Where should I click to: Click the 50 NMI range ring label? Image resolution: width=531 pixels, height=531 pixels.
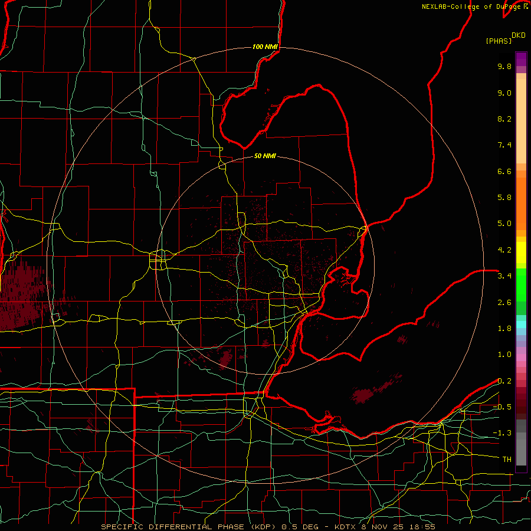pos(265,156)
